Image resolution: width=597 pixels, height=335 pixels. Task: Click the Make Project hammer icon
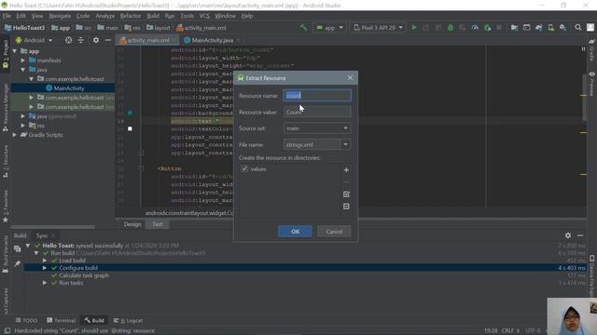[x=303, y=27]
